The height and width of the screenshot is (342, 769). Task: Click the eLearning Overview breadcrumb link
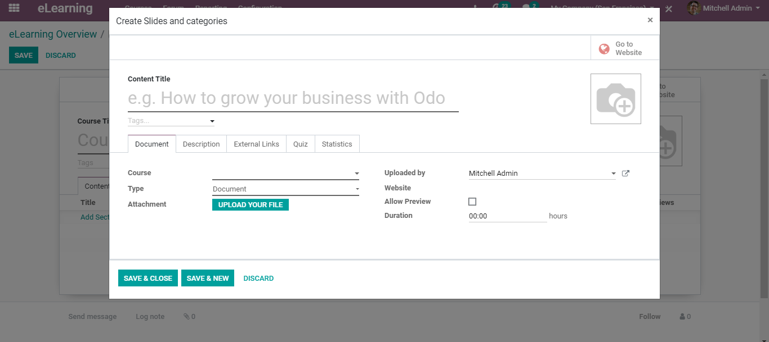tap(53, 34)
